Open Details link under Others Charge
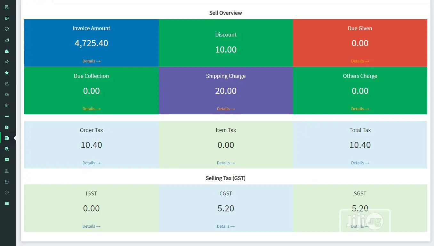The image size is (434, 246). pyautogui.click(x=360, y=109)
